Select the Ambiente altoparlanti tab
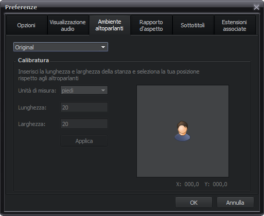The width and height of the screenshot is (264, 216). click(110, 25)
